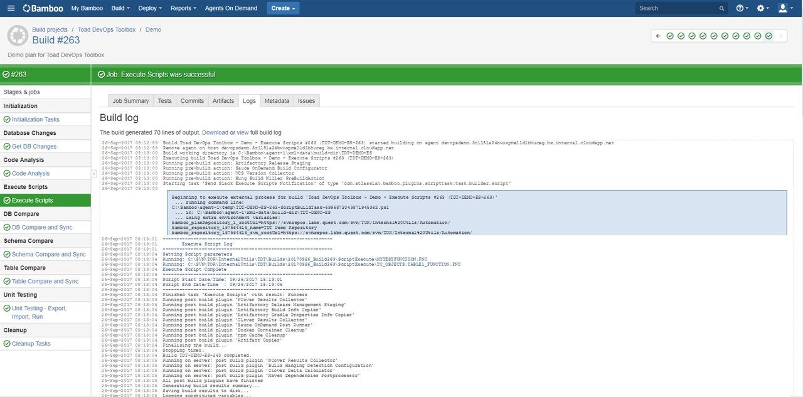Screen dimensions: 803x397
Task: Switch to the Tests tab
Action: coord(164,100)
